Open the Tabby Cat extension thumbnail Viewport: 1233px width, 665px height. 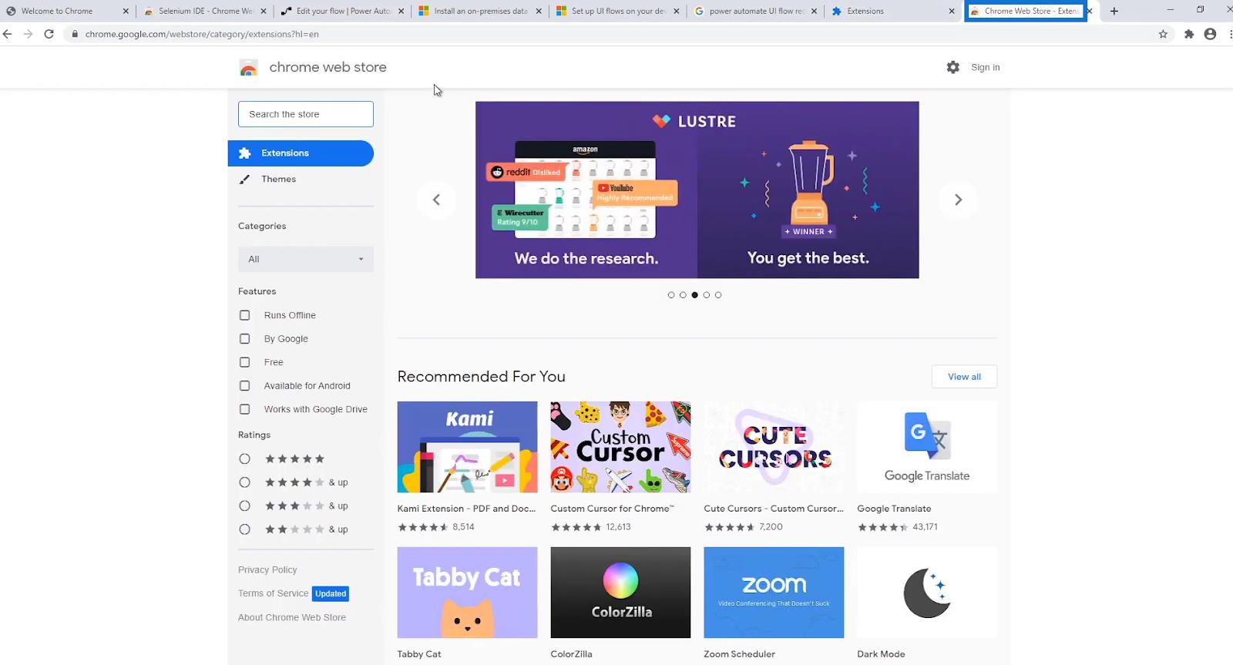[467, 593]
